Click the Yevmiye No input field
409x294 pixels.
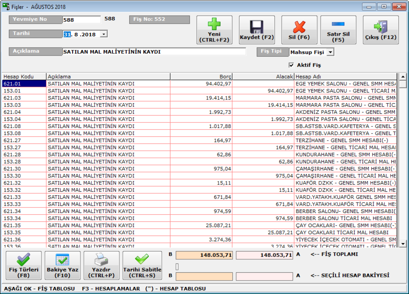[81, 20]
